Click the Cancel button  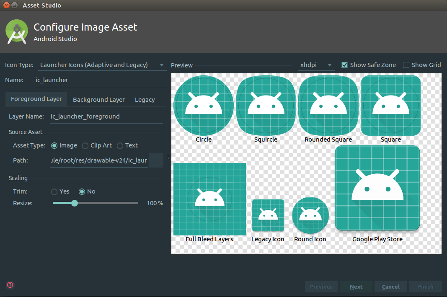[391, 287]
